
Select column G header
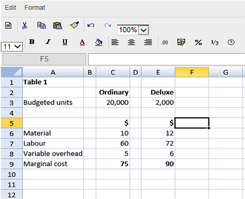(x=225, y=72)
